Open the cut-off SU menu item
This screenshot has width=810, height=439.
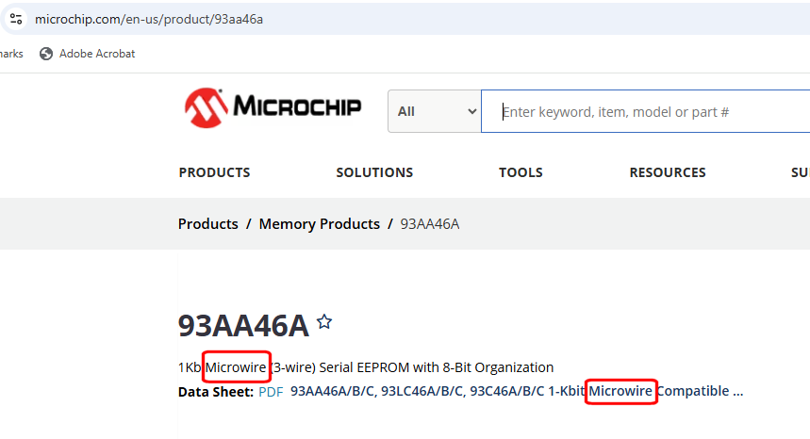[x=800, y=172]
